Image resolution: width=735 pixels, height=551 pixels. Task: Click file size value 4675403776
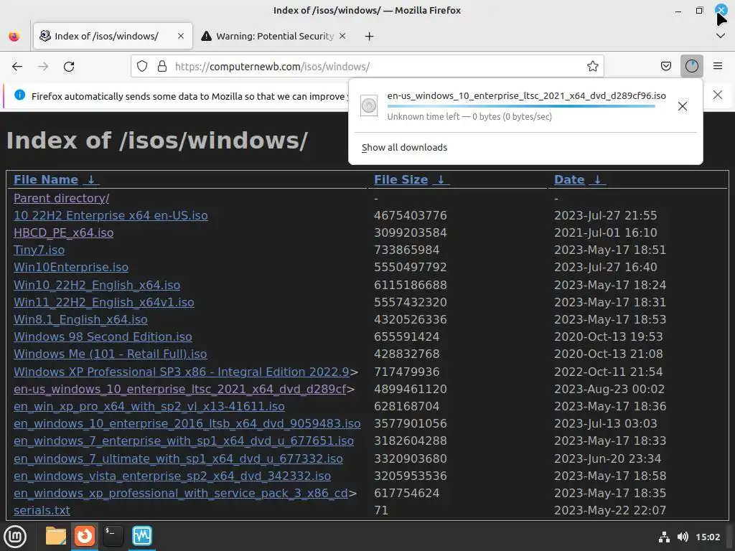click(x=410, y=215)
